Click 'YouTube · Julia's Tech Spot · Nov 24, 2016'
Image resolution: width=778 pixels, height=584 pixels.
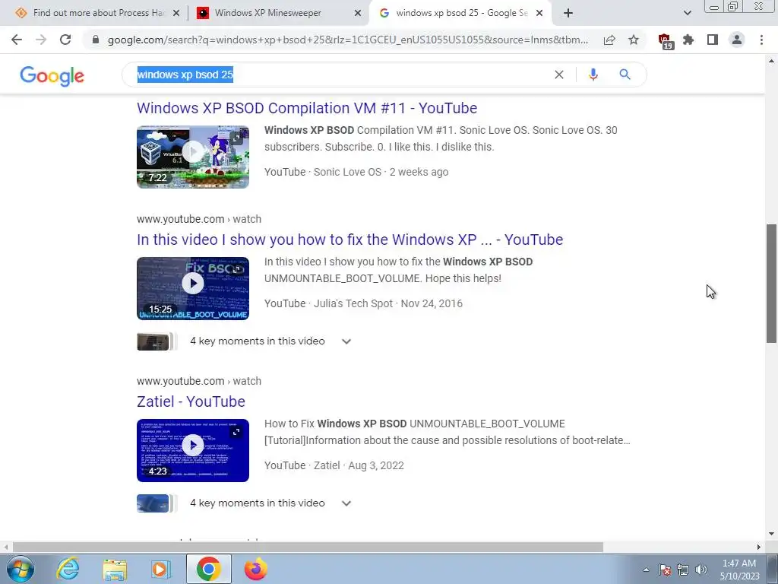coord(363,303)
